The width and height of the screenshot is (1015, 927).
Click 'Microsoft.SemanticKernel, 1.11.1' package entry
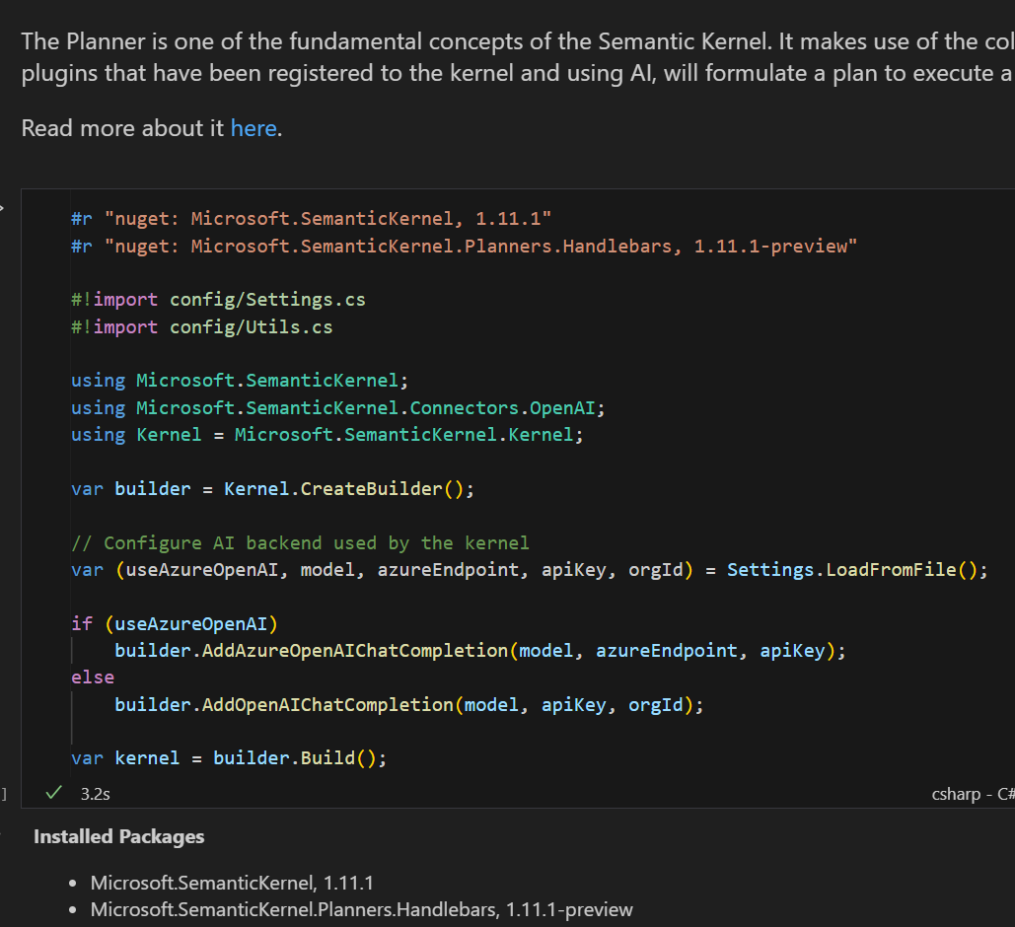(232, 883)
